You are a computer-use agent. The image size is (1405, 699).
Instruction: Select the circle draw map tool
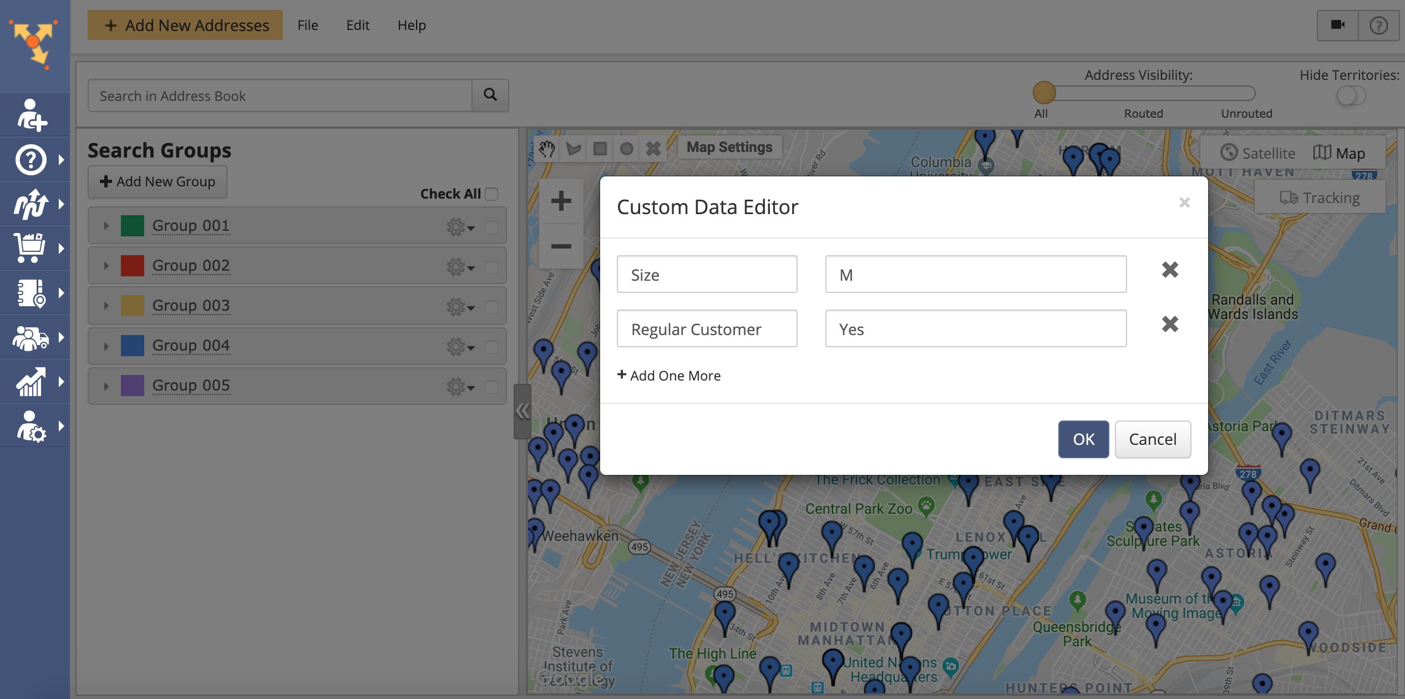[627, 148]
